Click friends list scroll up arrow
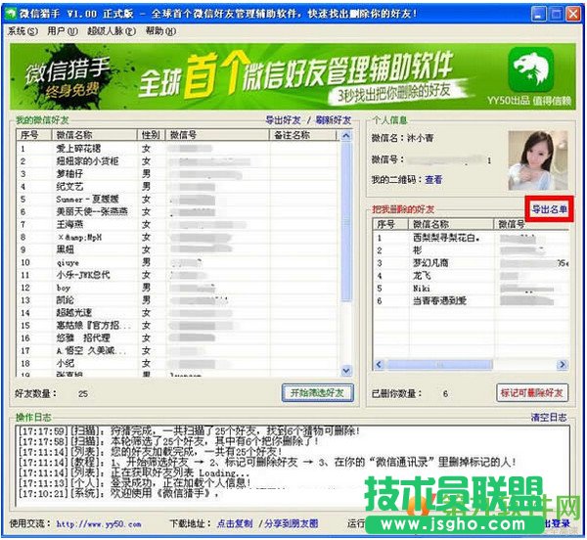 tap(346, 135)
